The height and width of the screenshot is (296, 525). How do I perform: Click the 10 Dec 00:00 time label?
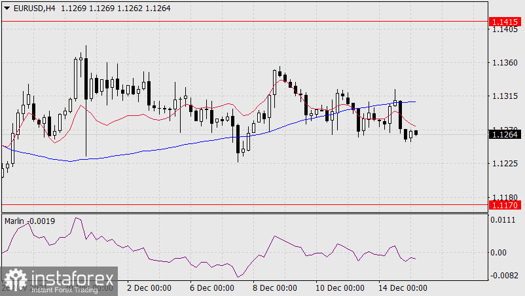[x=340, y=287]
